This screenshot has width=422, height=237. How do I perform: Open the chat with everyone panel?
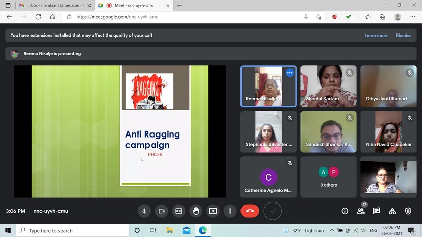point(376,211)
